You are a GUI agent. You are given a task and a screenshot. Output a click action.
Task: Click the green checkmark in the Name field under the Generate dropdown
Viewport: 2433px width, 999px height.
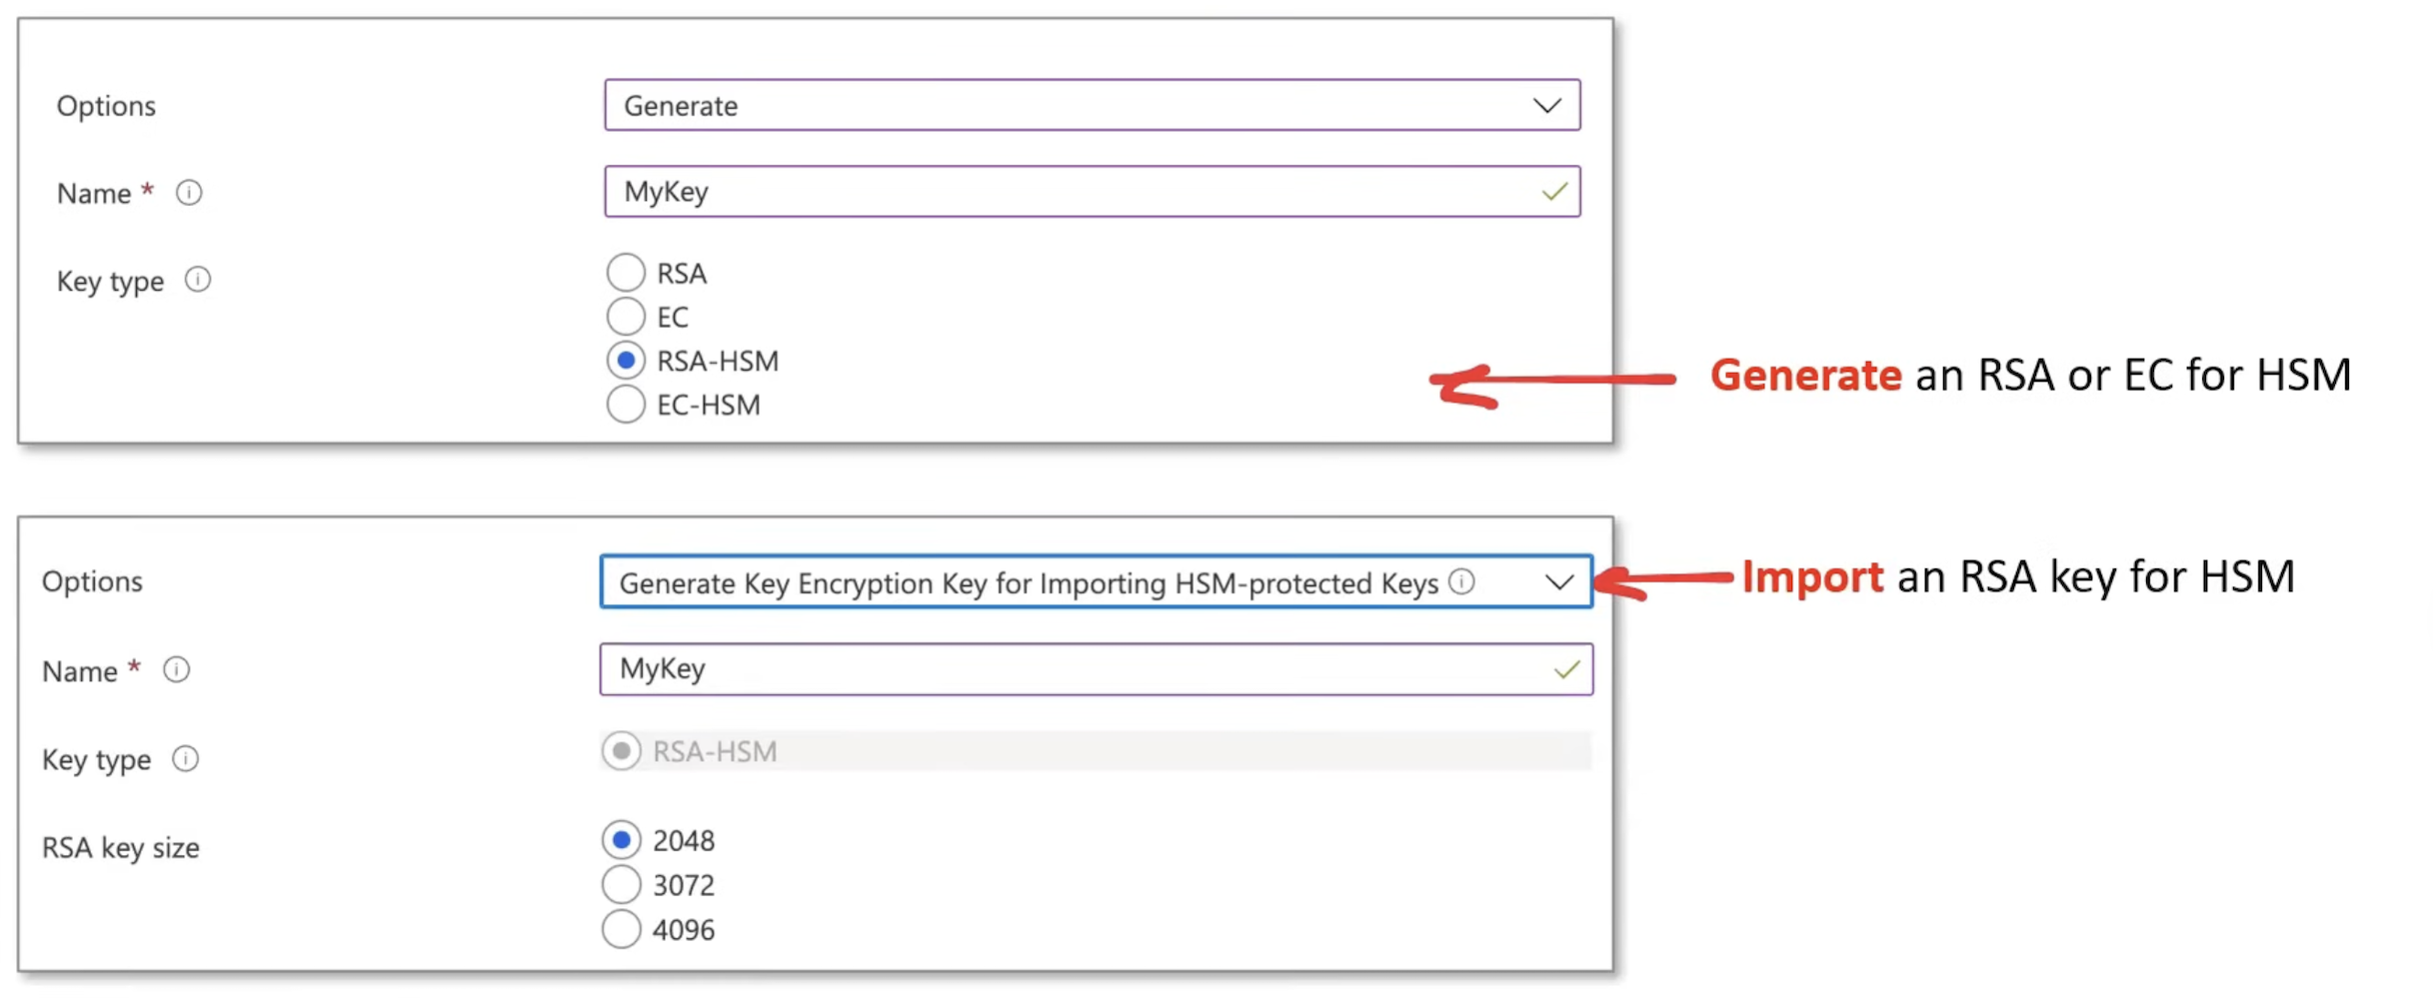[x=1554, y=191]
